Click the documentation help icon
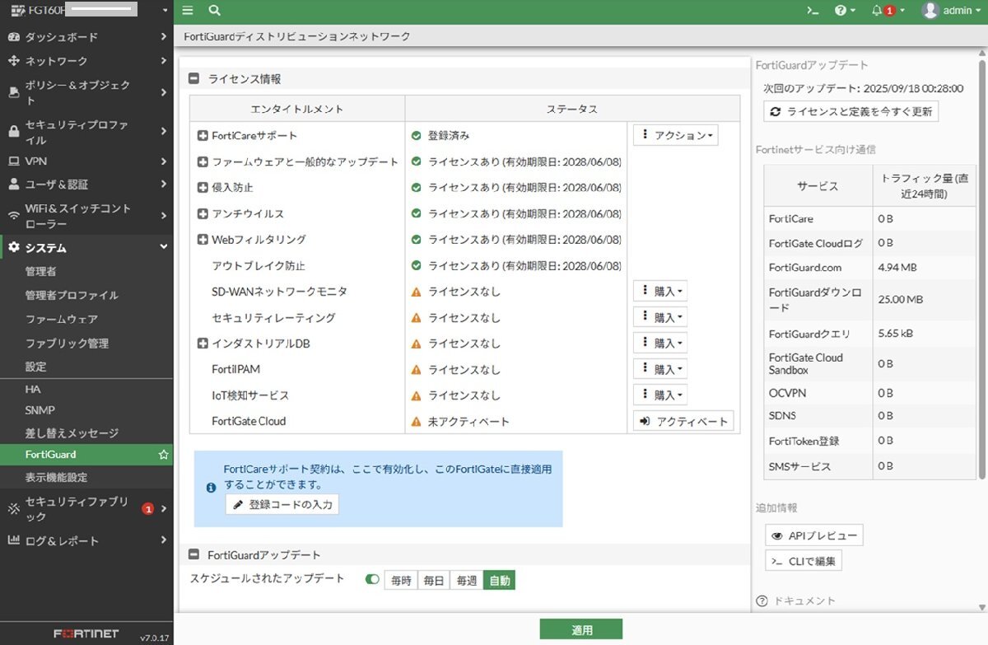988x645 pixels. pyautogui.click(x=762, y=601)
